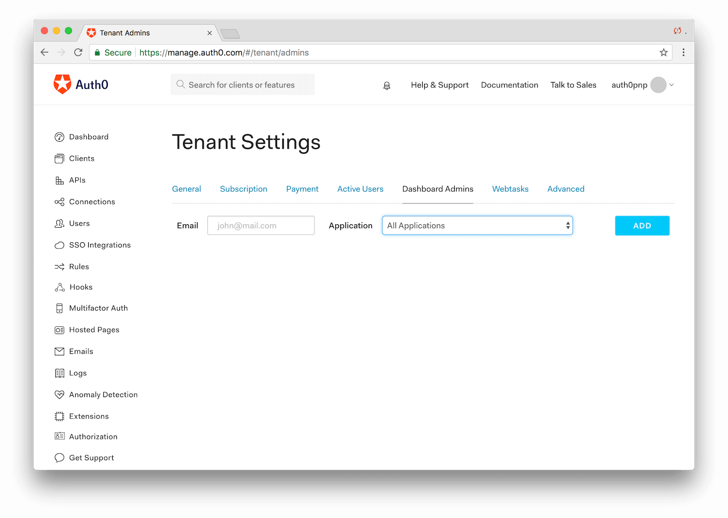Viewport: 728px width, 518px height.
Task: Reload the page in browser
Action: point(78,52)
